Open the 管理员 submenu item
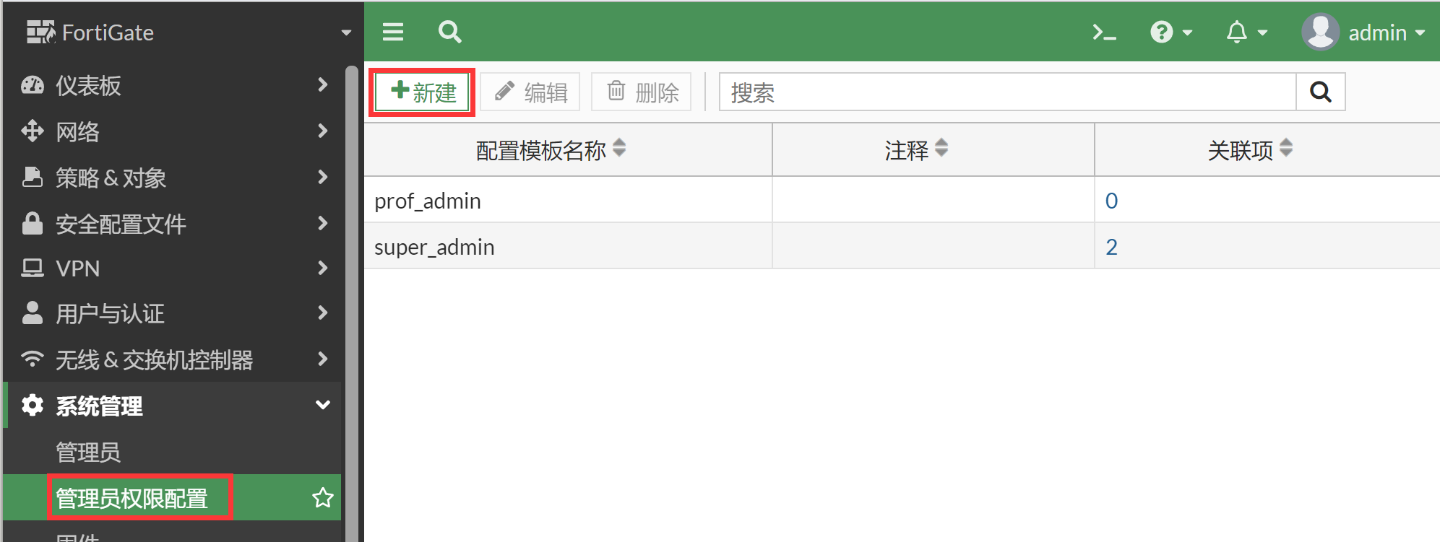The width and height of the screenshot is (1440, 542). click(88, 452)
